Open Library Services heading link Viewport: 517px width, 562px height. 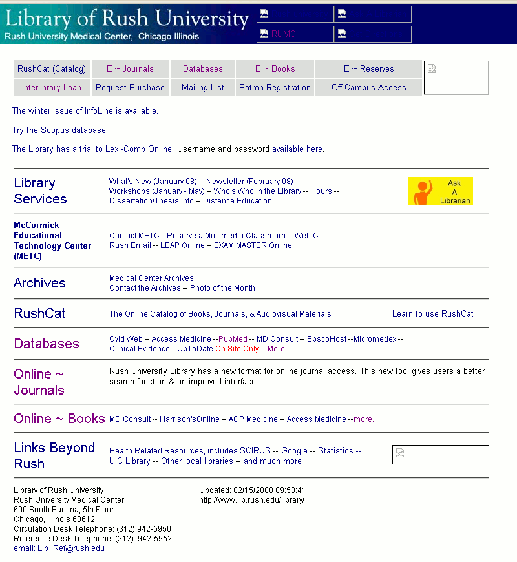point(40,191)
